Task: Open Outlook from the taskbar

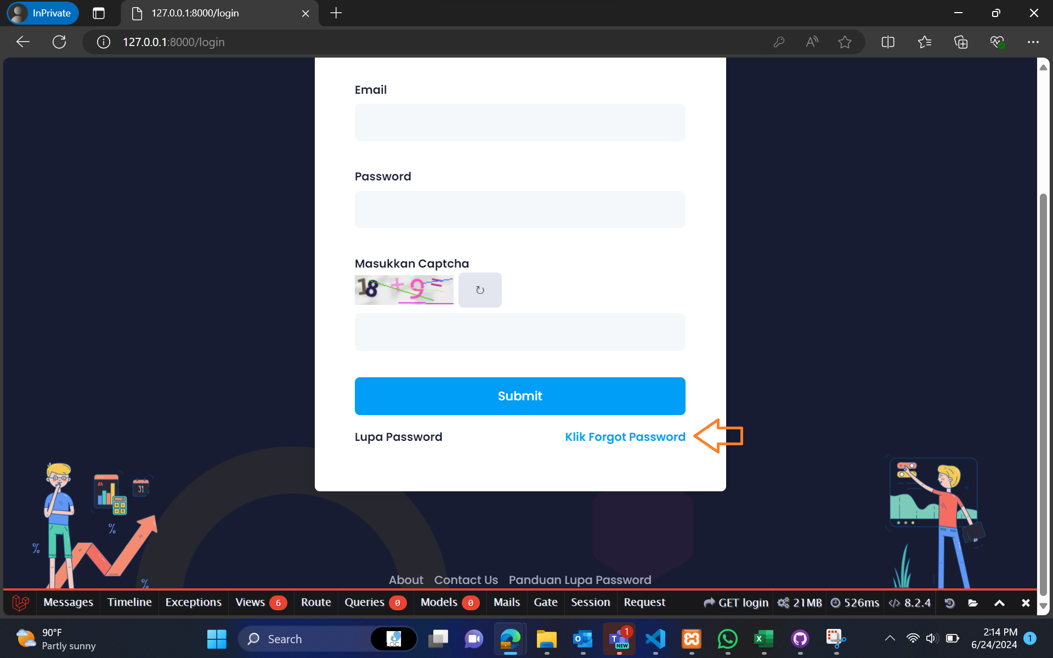Action: click(583, 639)
